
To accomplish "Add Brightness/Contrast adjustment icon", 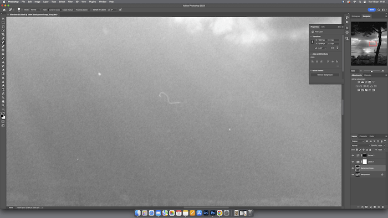I will [359, 82].
